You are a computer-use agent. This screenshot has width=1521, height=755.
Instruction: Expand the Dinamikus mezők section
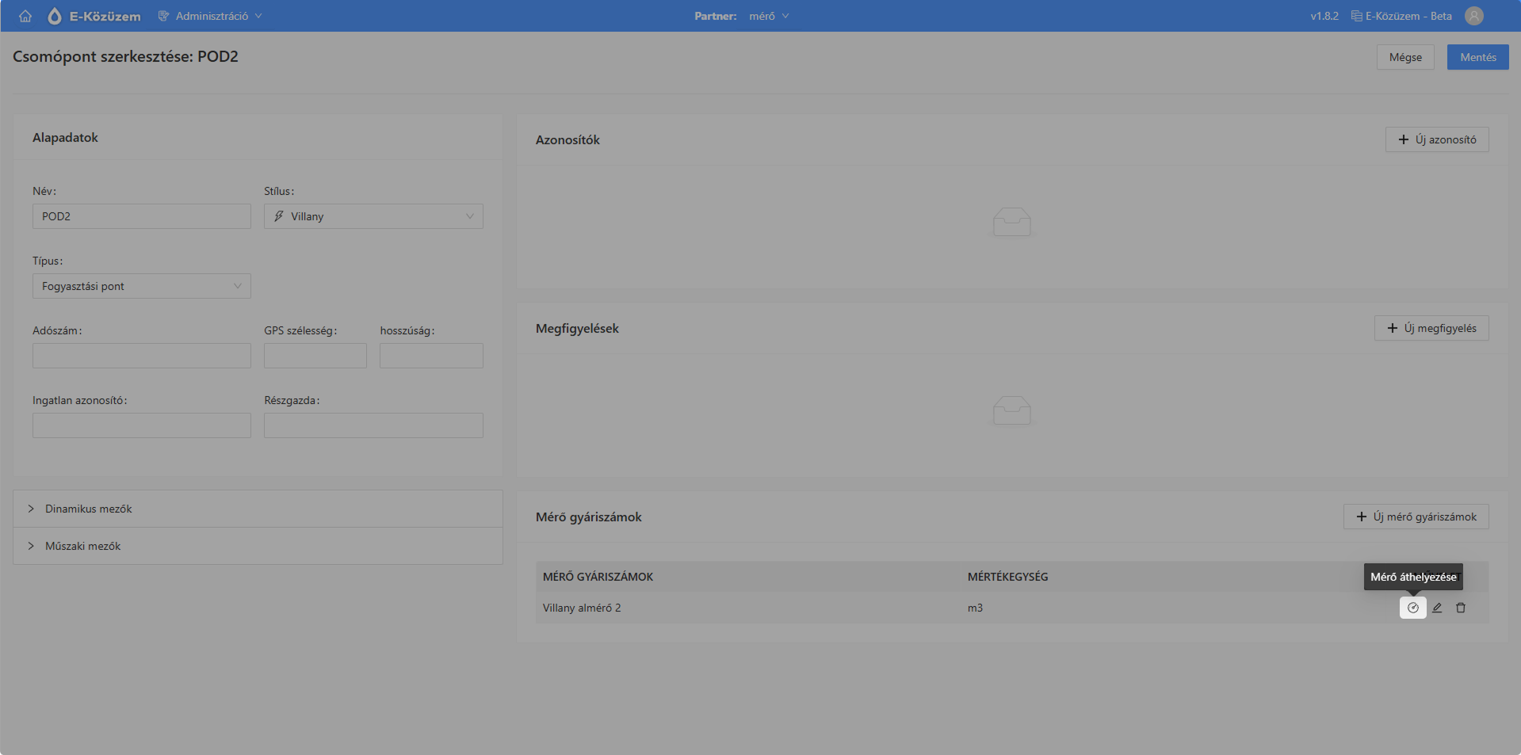[88, 509]
